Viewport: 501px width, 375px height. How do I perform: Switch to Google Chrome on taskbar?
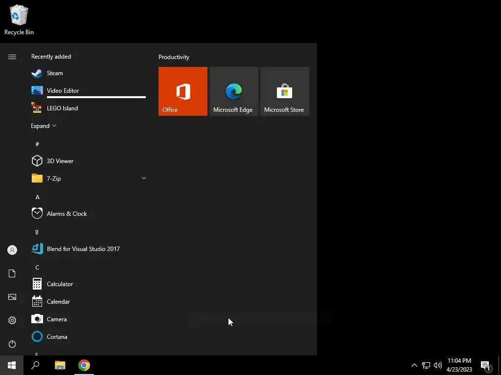click(84, 365)
